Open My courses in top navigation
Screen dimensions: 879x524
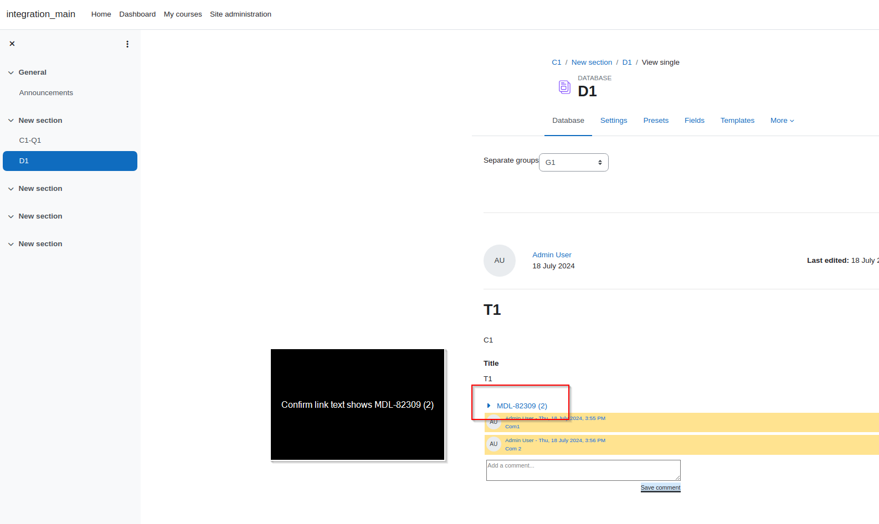tap(183, 14)
